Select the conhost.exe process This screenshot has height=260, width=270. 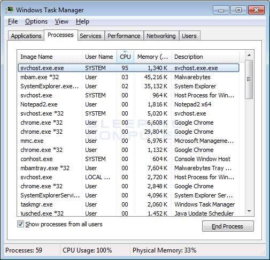128,159
